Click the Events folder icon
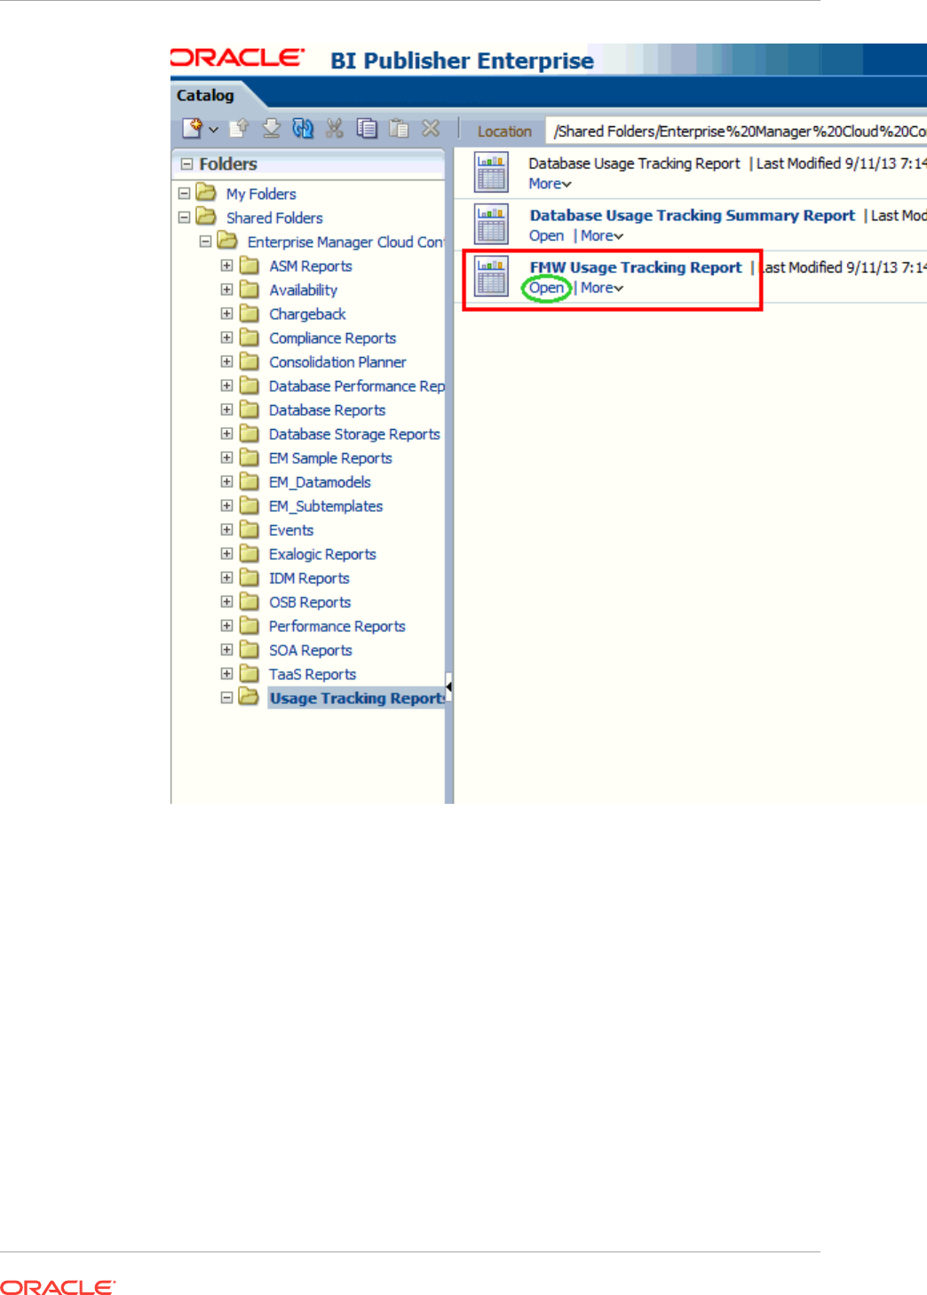This screenshot has width=927, height=1295. pyautogui.click(x=250, y=529)
